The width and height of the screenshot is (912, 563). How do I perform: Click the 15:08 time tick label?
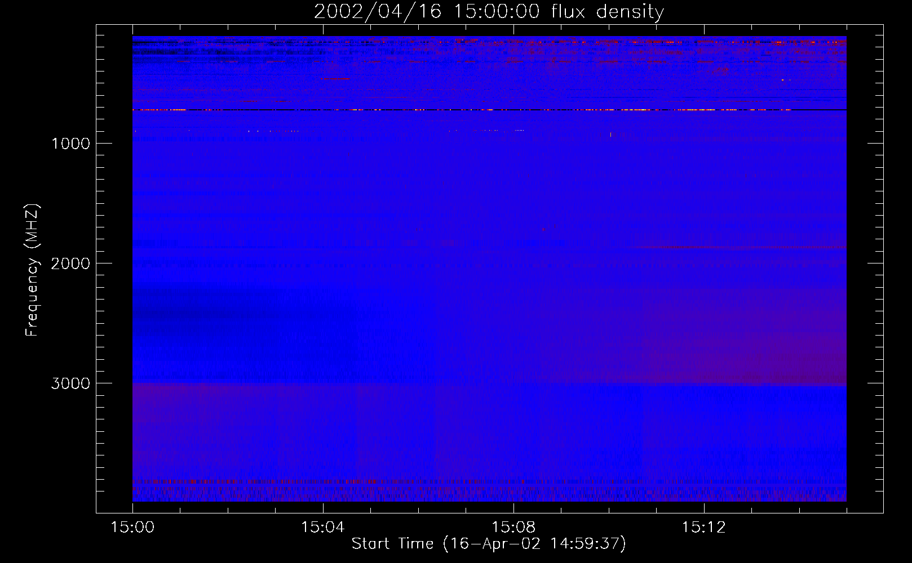[x=513, y=528]
